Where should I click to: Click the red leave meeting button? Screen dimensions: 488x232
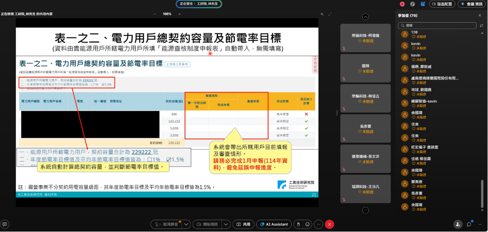(x=329, y=224)
